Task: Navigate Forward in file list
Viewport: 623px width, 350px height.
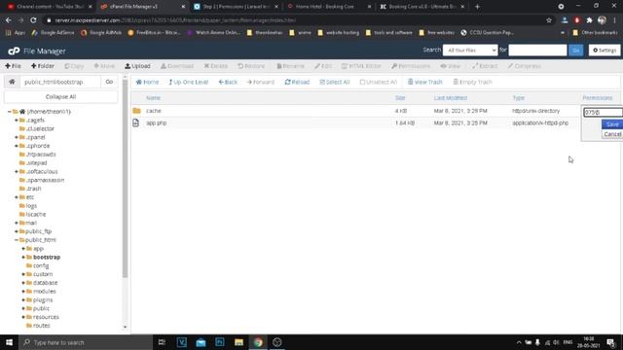Action: tap(261, 82)
